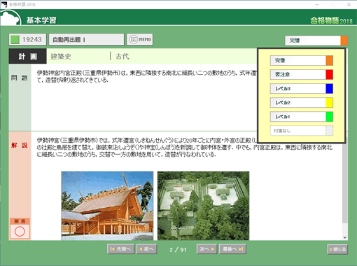Click the red swatch of 要注意

click(x=330, y=74)
